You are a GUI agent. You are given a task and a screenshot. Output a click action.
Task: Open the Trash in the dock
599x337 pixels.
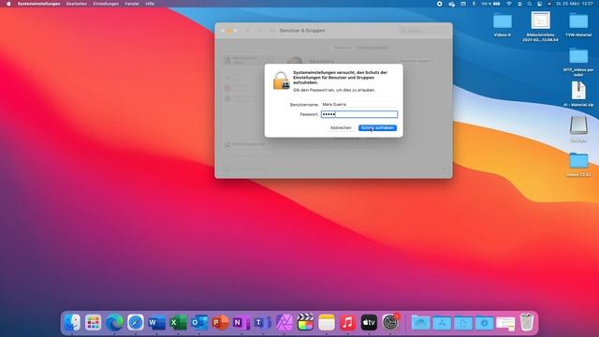click(527, 322)
